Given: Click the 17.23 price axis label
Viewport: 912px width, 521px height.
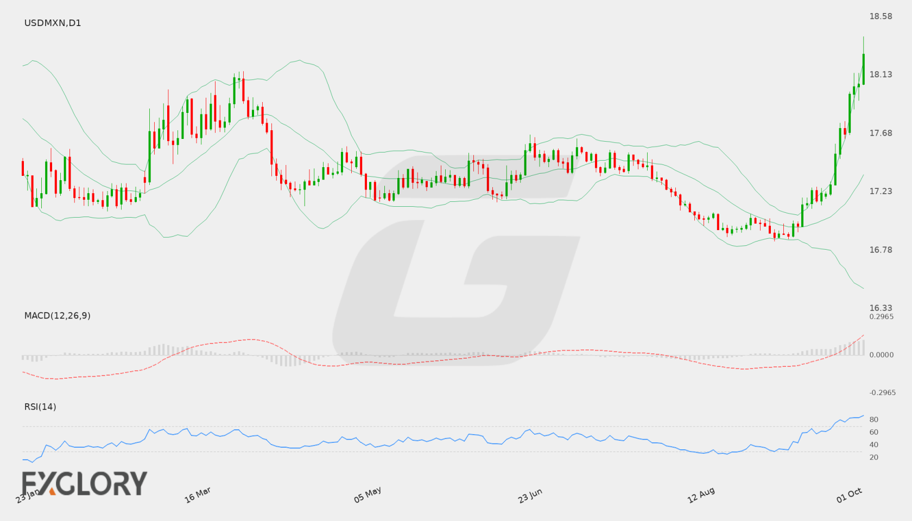Looking at the screenshot, I should 881,191.
